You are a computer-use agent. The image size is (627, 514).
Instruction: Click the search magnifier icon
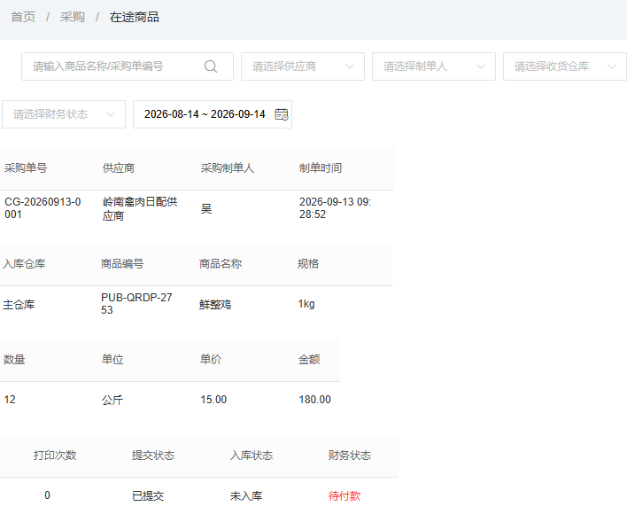click(x=211, y=66)
